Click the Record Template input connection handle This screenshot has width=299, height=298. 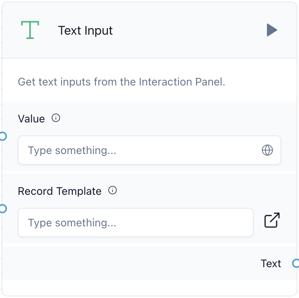click(3, 209)
